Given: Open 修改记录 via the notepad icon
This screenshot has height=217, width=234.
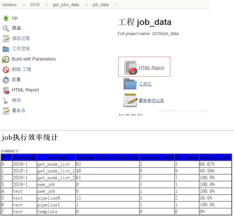Looking at the screenshot, I should 6,38.
